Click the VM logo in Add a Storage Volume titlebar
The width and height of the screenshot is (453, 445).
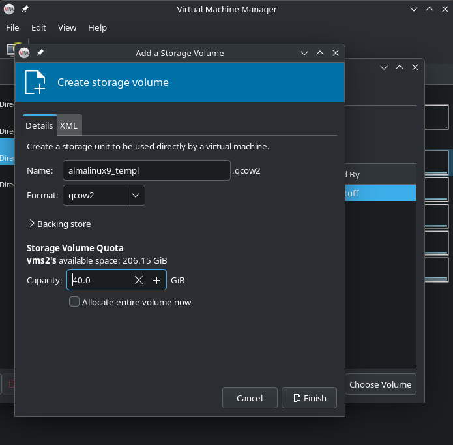(24, 53)
